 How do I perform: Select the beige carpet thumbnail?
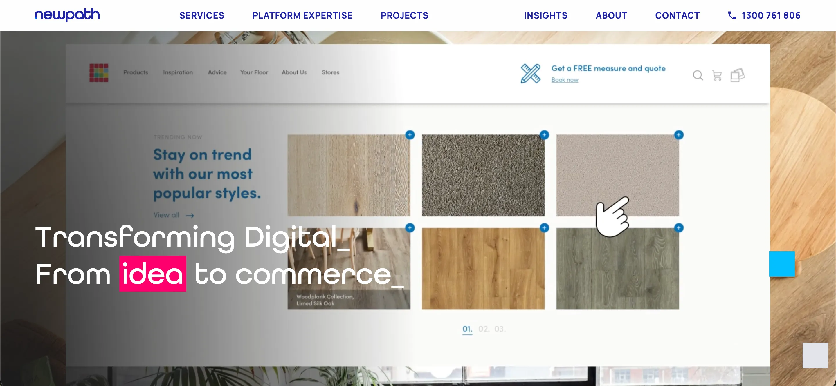[617, 175]
